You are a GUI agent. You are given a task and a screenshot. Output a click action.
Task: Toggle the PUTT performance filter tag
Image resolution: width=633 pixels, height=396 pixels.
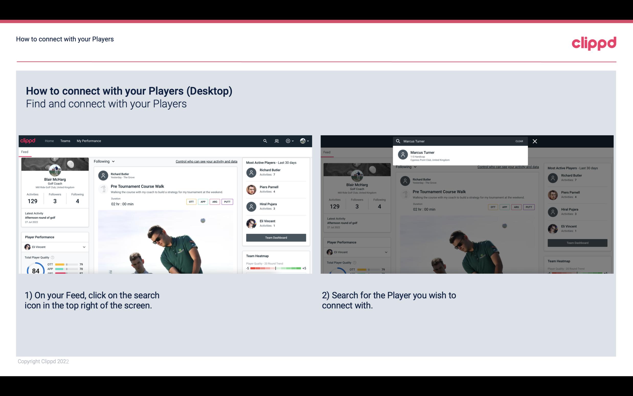[x=227, y=202]
